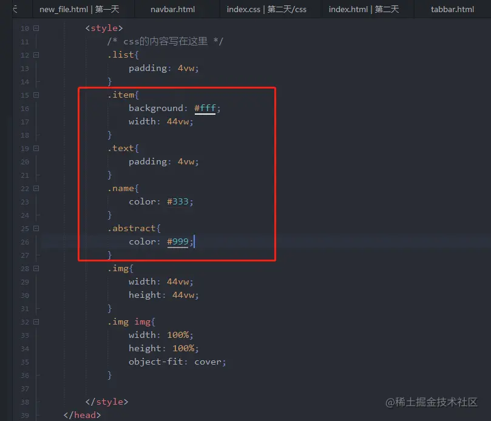Click 'object-fit: cover;' line
The width and height of the screenshot is (491, 421).
(x=177, y=362)
